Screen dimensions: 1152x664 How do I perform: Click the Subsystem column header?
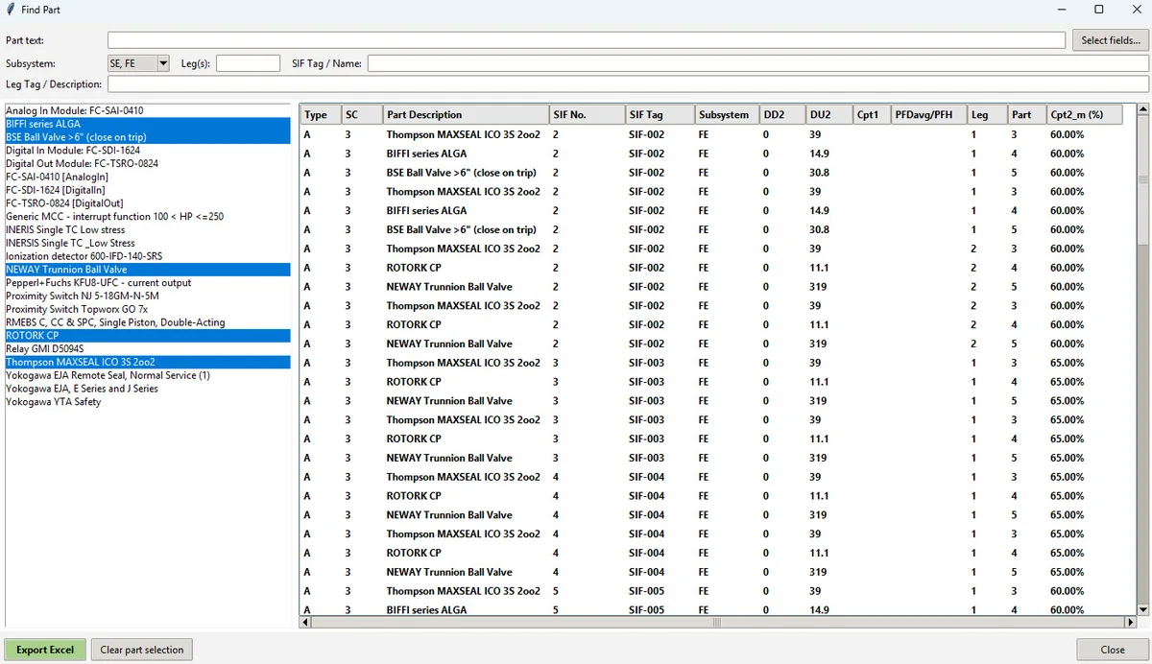pyautogui.click(x=727, y=114)
